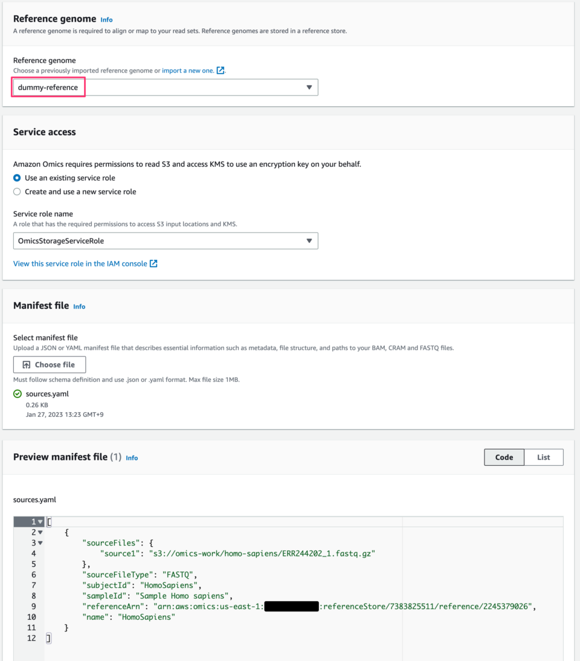Image resolution: width=580 pixels, height=661 pixels.
Task: Click the 'referenceArn' line in the code preview
Action: point(309,606)
